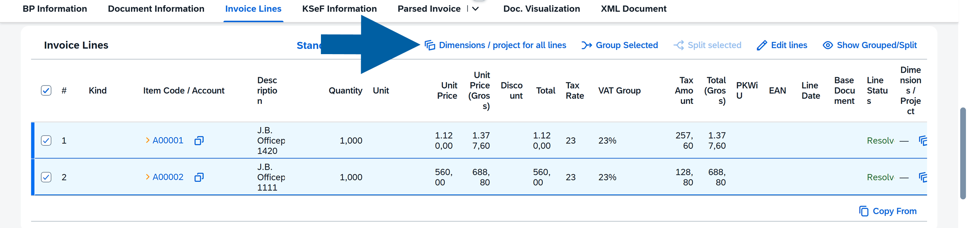
Task: Click the Line Date column header
Action: (811, 90)
